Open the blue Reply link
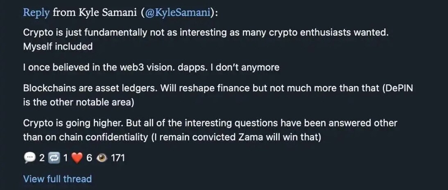The height and width of the screenshot is (190, 448). pyautogui.click(x=36, y=13)
